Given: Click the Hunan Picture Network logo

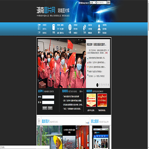Looking at the screenshot, I should pyautogui.click(x=46, y=10).
